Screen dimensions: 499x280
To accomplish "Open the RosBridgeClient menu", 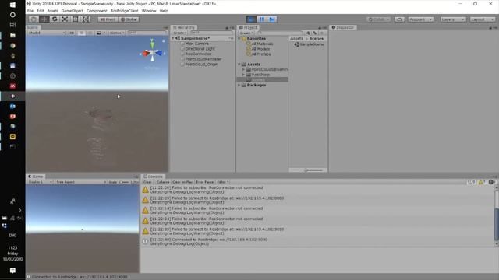I will pos(125,11).
